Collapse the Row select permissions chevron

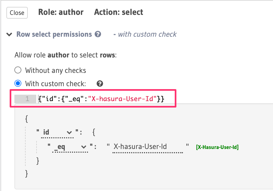(9, 35)
